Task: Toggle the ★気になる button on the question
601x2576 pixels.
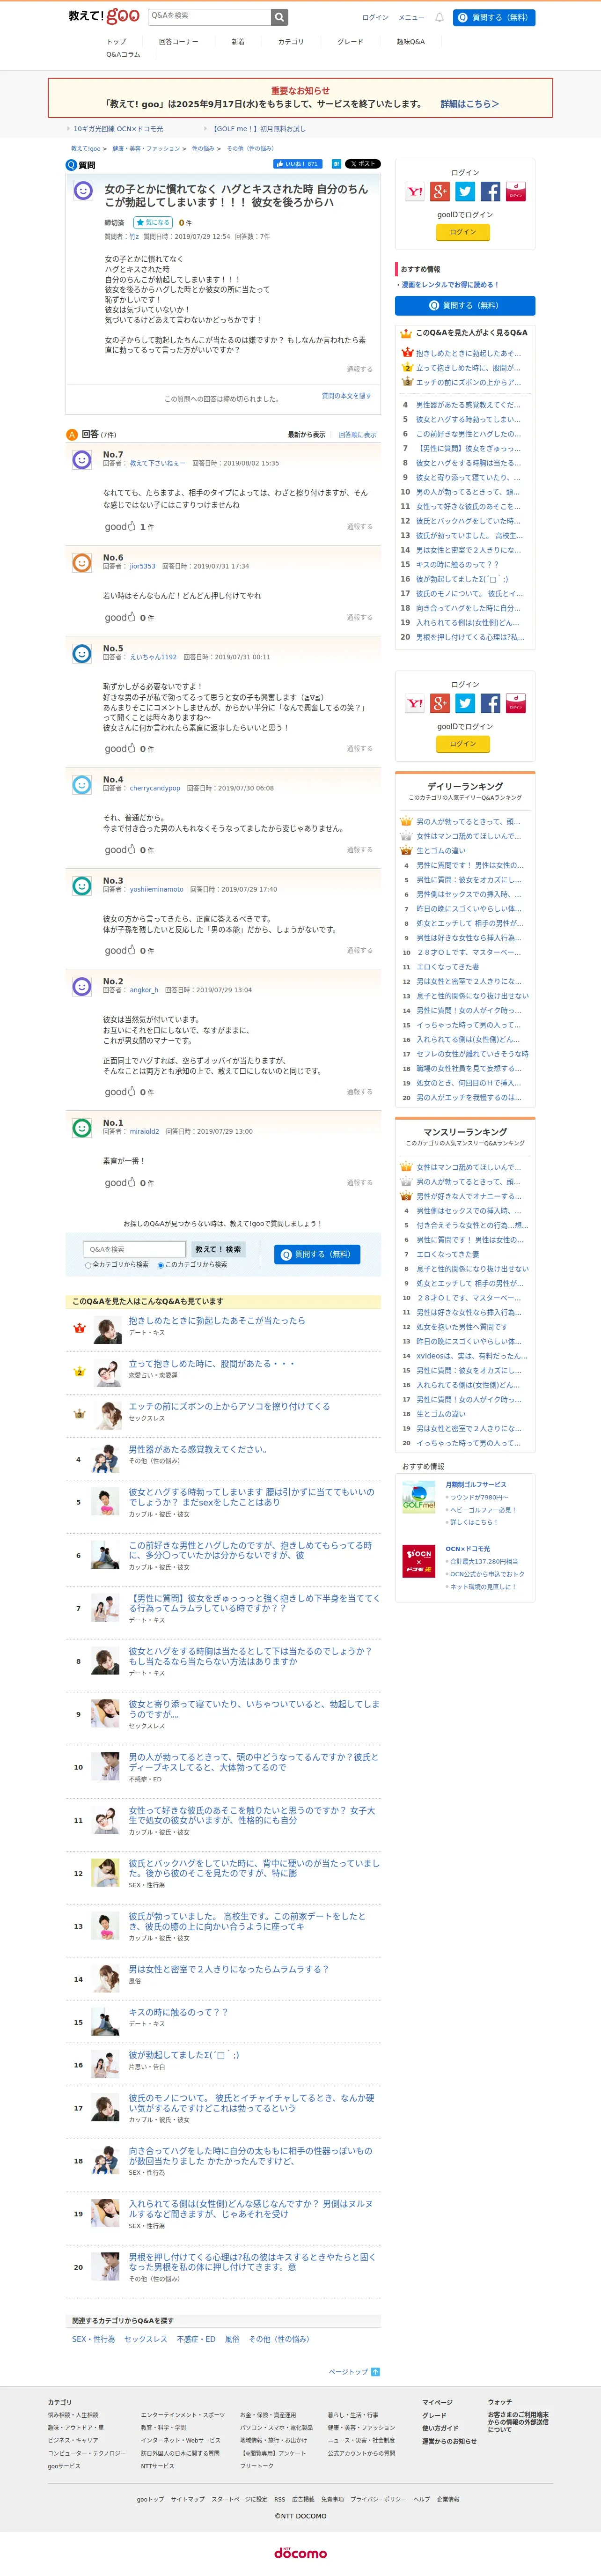Action: pyautogui.click(x=153, y=222)
